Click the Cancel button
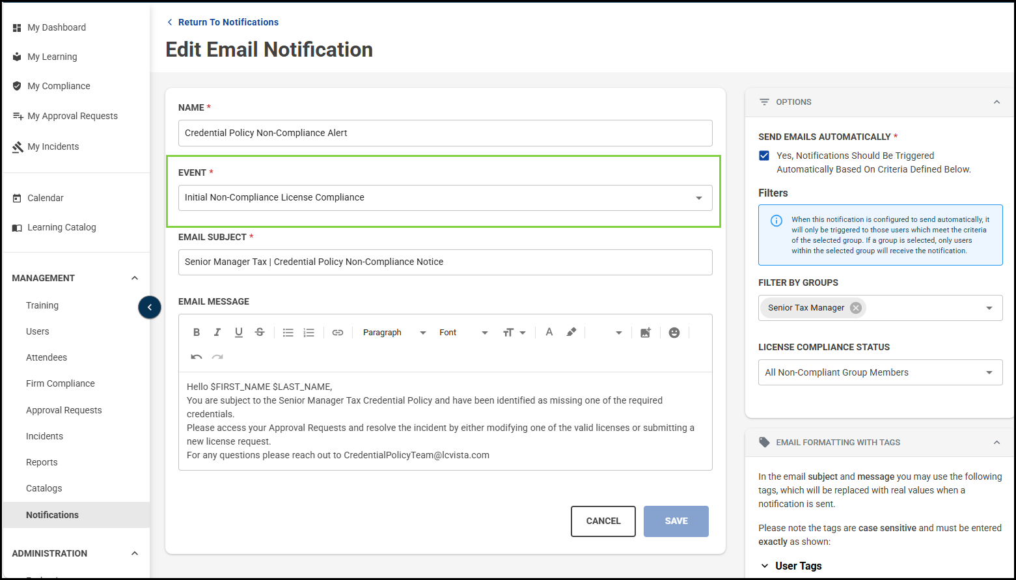The image size is (1016, 580). coord(603,521)
